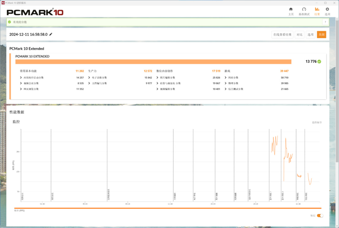This screenshot has width=339, height=228.
Task: Expand 文档编写分数 row
Action: click(89, 83)
